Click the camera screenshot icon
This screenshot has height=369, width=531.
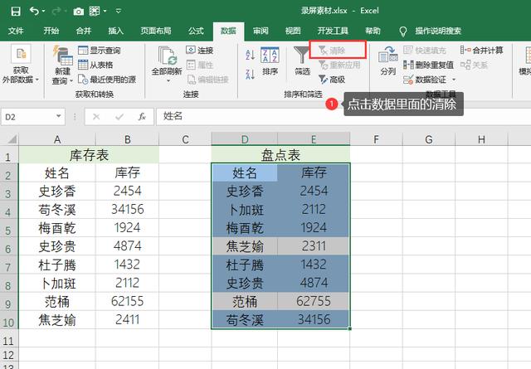click(78, 12)
